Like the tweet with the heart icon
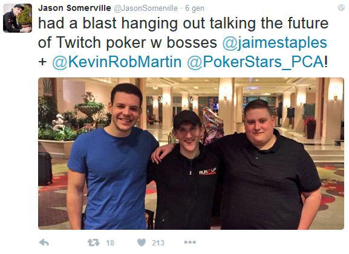Image resolution: width=349 pixels, height=254 pixels. point(142,243)
